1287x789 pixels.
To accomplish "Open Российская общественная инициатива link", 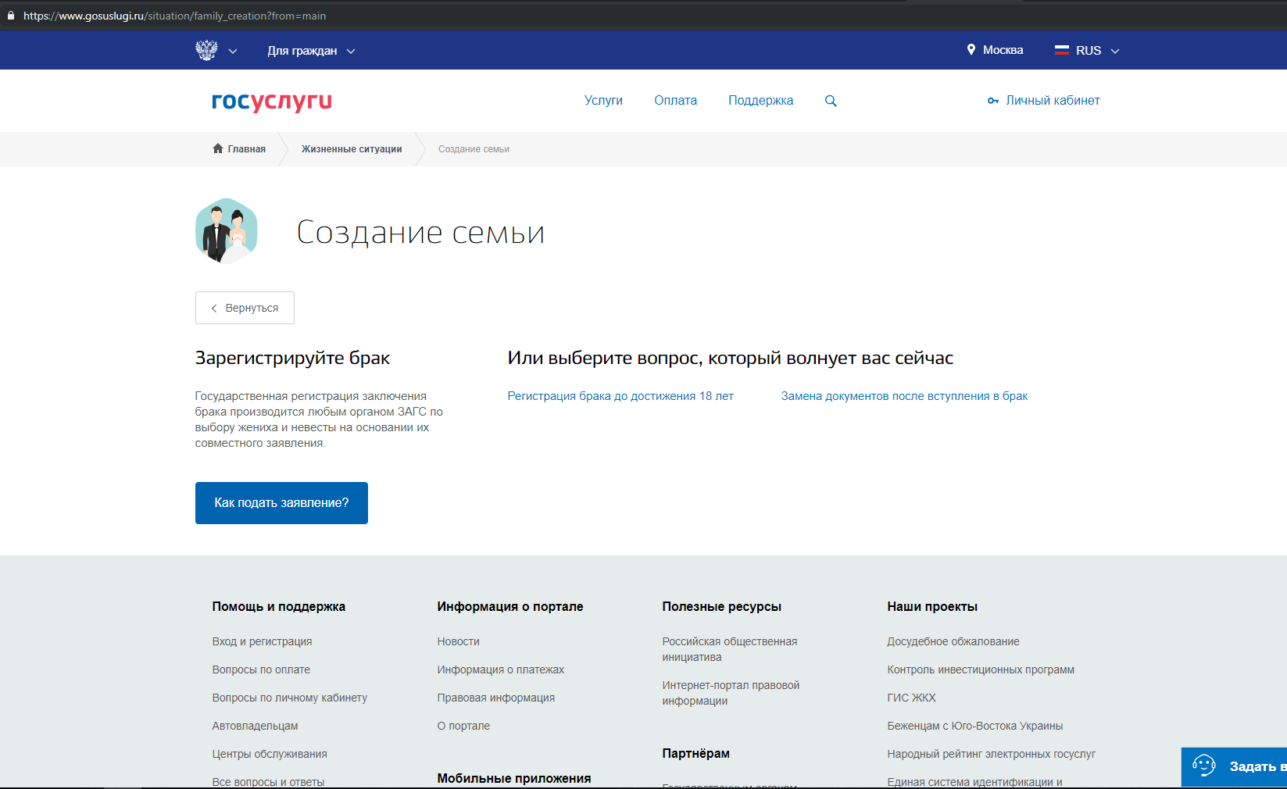I will pos(730,649).
